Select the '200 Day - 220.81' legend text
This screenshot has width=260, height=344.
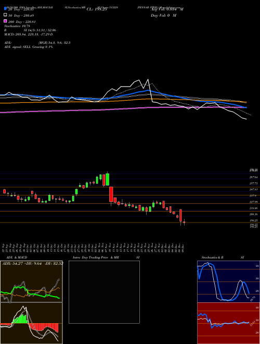(x=22, y=22)
